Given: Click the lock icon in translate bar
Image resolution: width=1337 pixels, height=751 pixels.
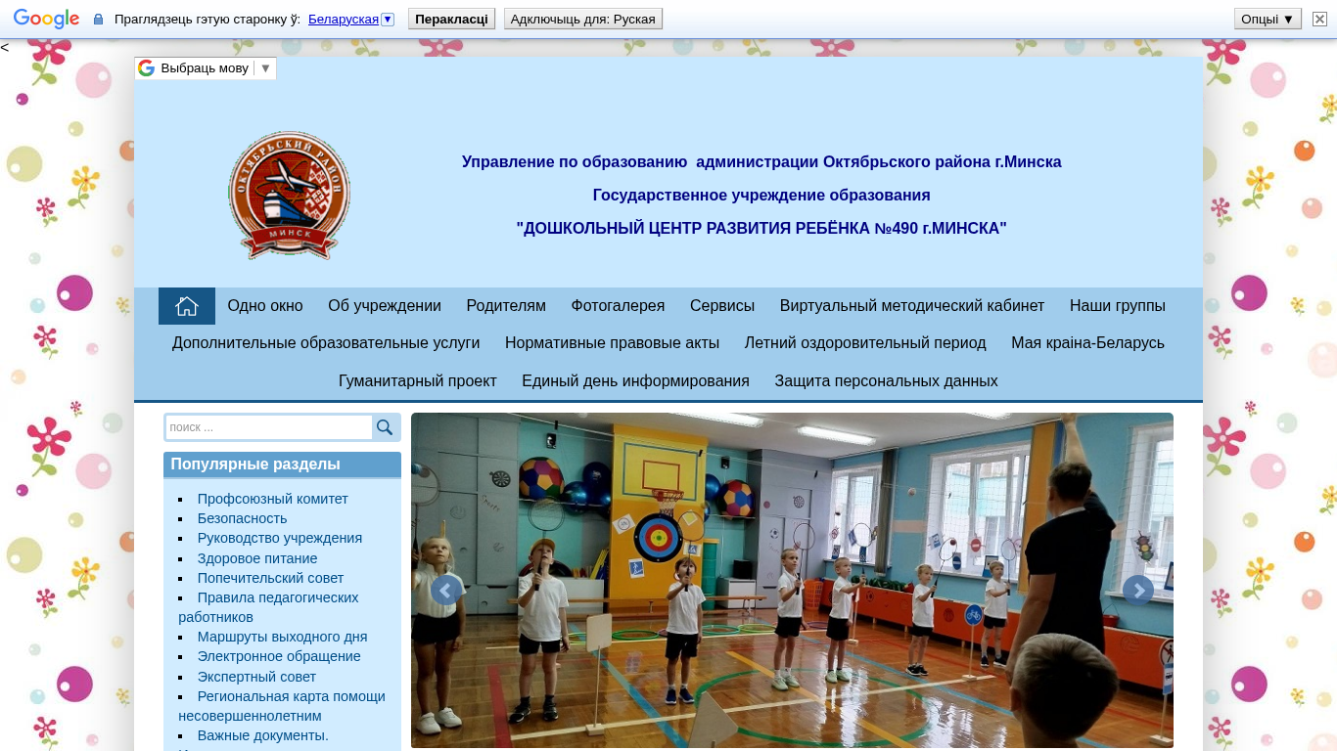Looking at the screenshot, I should coord(98,20).
